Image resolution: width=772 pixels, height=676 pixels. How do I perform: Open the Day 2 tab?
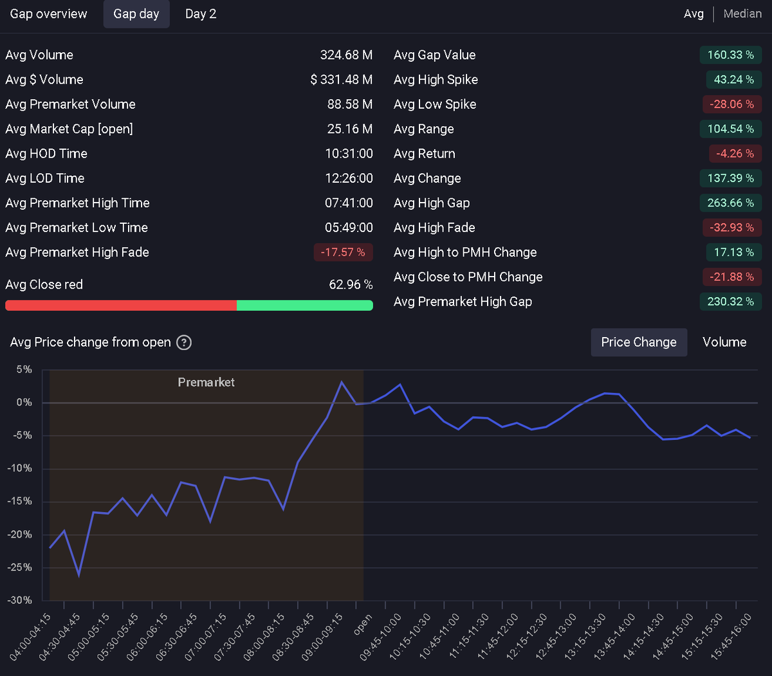[201, 14]
